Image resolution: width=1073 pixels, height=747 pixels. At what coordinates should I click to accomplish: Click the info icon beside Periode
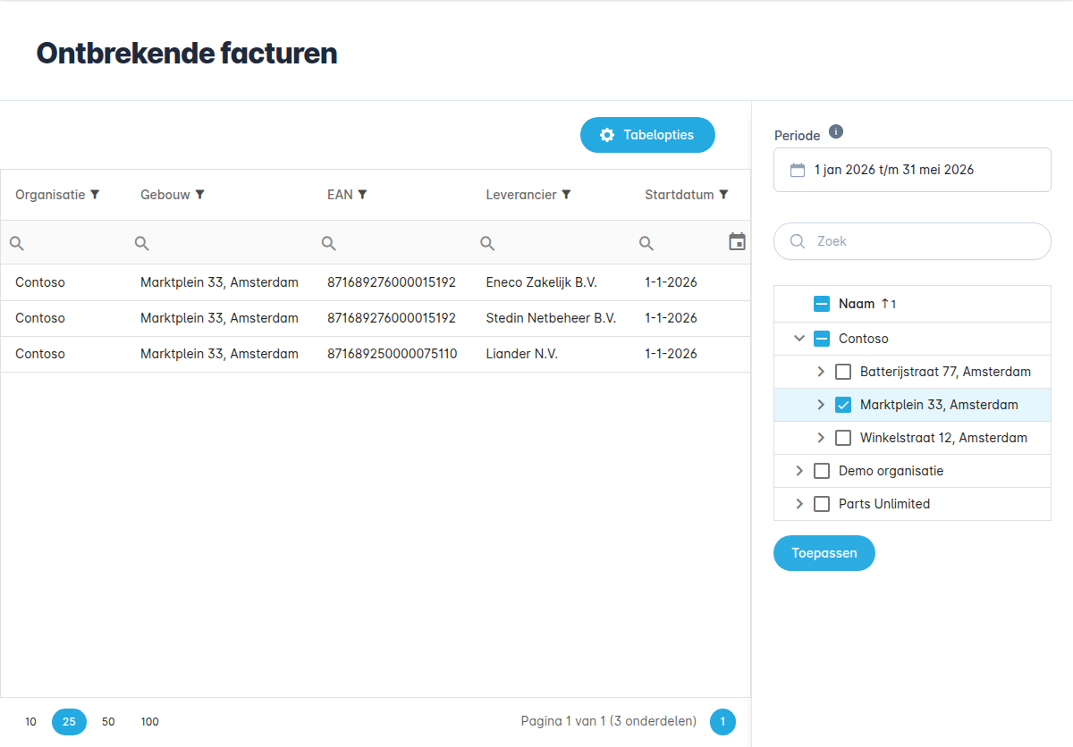click(x=836, y=132)
